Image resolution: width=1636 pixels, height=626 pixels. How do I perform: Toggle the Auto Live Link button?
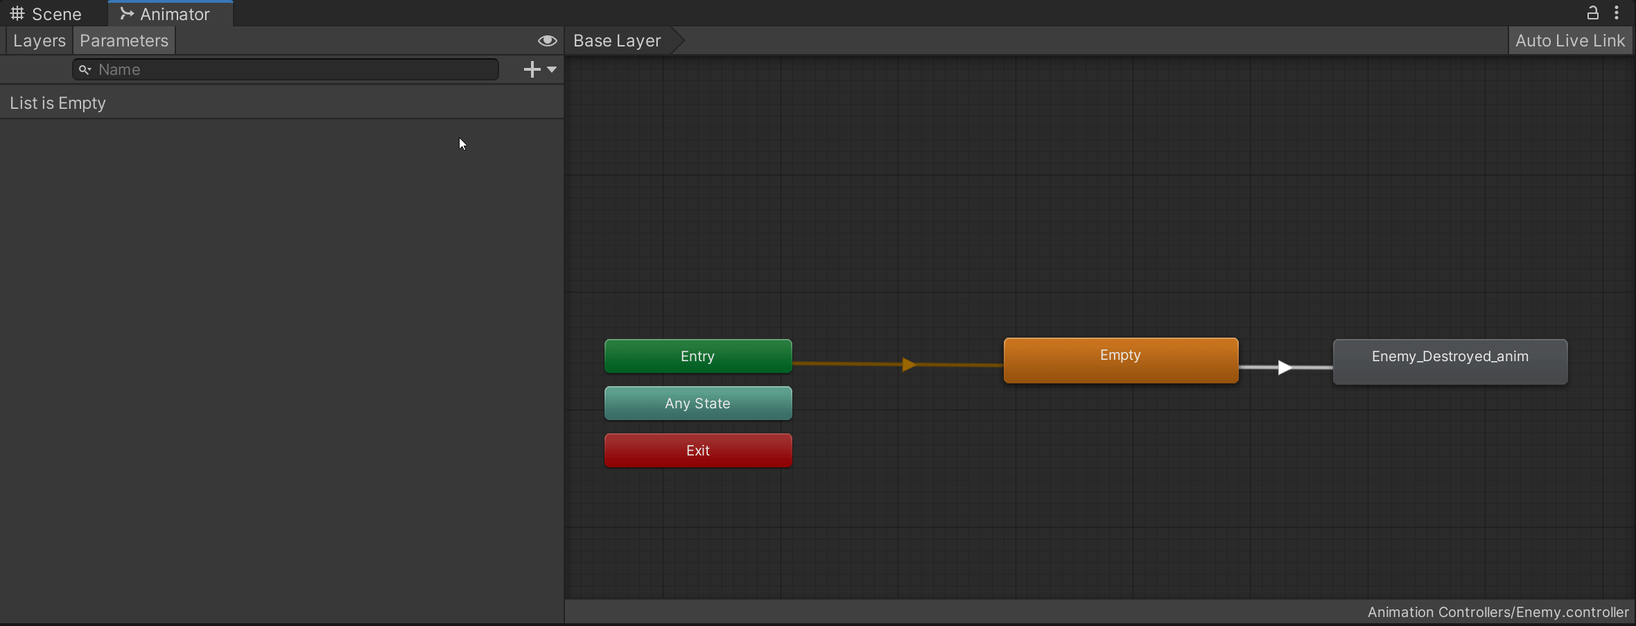(1569, 41)
